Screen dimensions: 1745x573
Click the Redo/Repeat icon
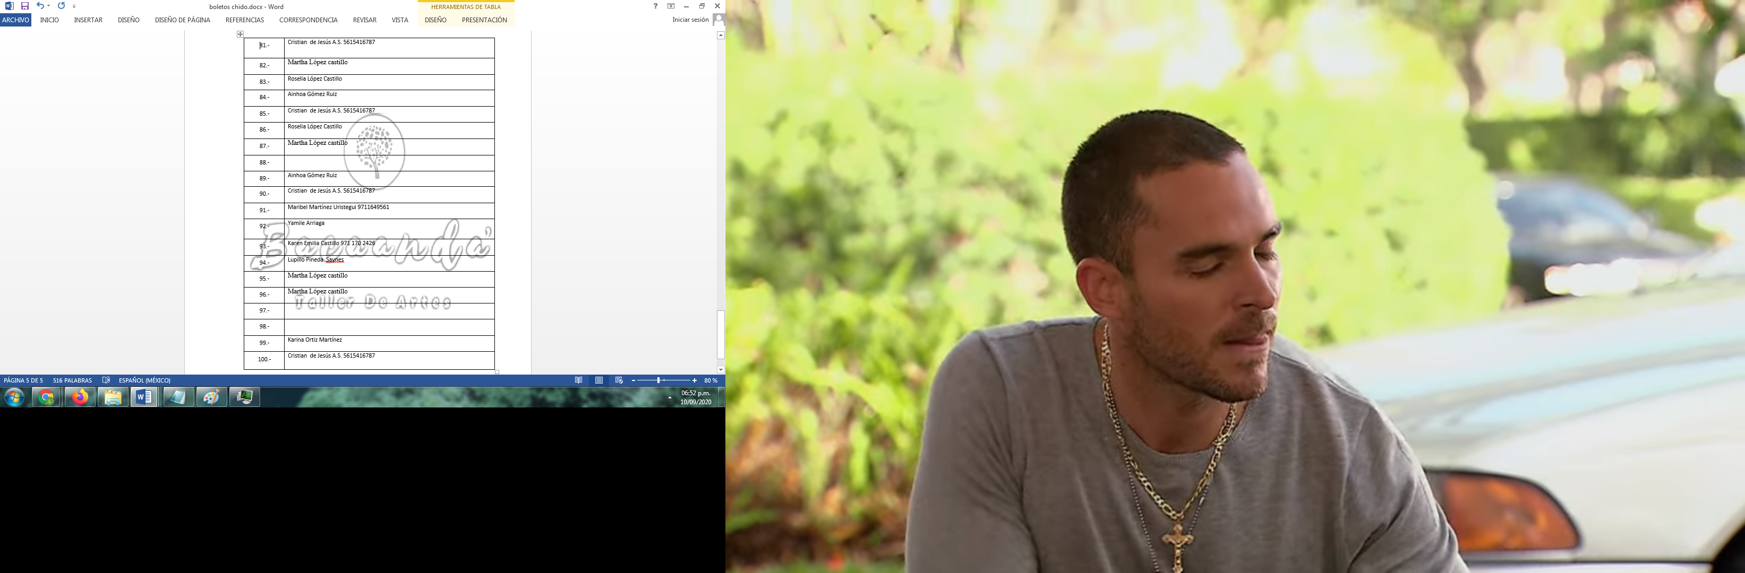tap(62, 6)
